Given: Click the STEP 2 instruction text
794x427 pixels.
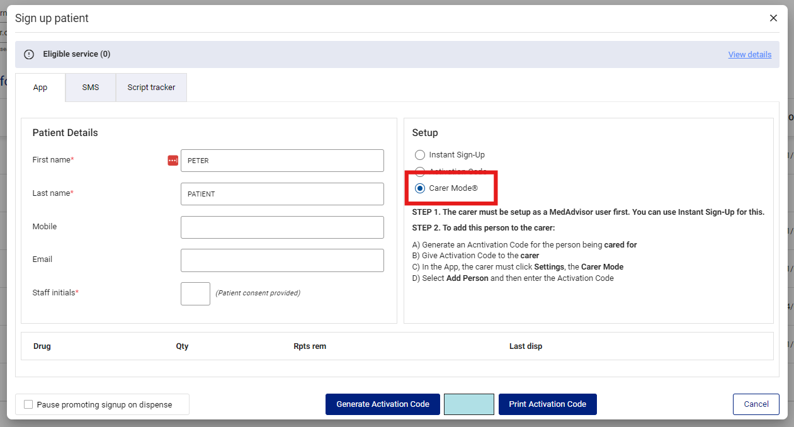Looking at the screenshot, I should click(484, 227).
